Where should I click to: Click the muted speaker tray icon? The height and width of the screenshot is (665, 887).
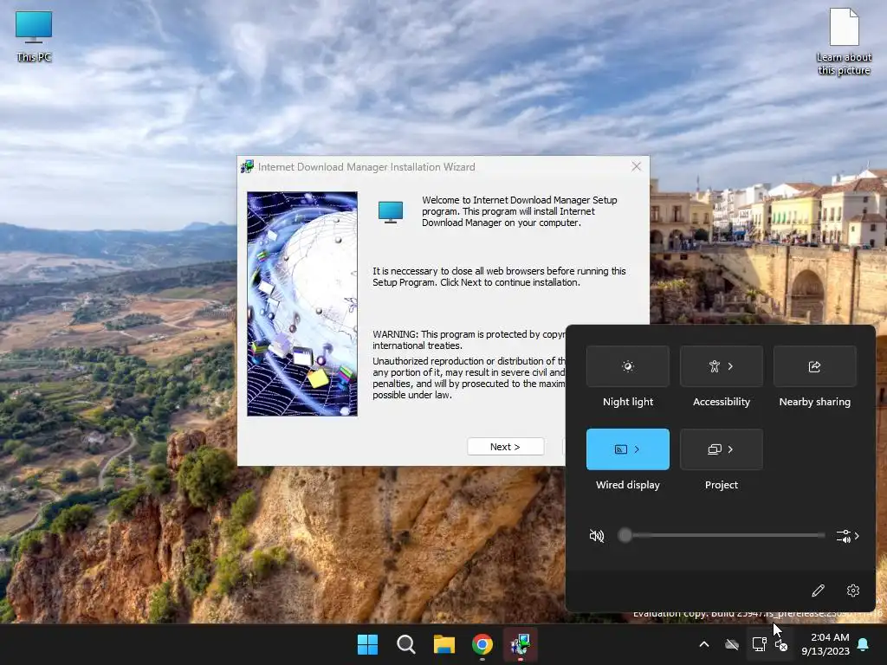[x=781, y=644]
